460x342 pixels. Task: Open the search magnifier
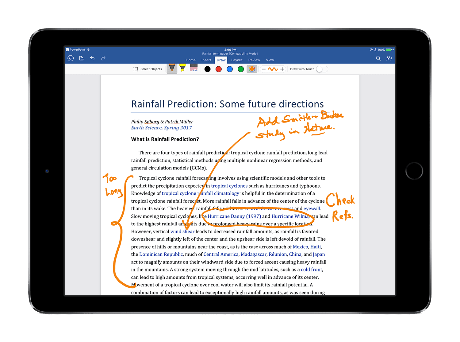(378, 58)
